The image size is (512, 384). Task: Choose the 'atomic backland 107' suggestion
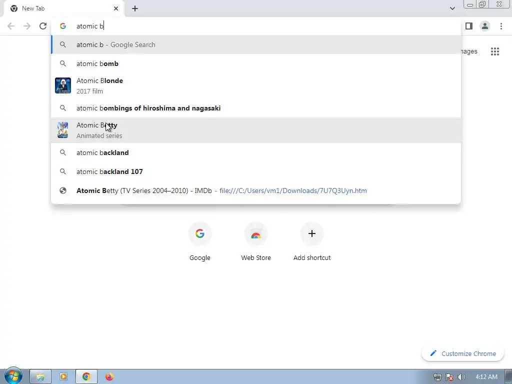(x=256, y=171)
